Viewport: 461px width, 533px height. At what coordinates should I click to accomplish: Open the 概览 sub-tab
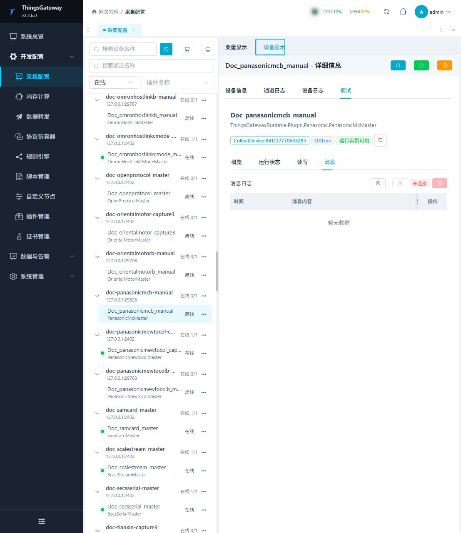click(237, 162)
